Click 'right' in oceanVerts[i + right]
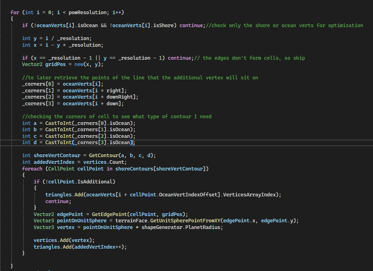373x271 pixels. [114, 90]
